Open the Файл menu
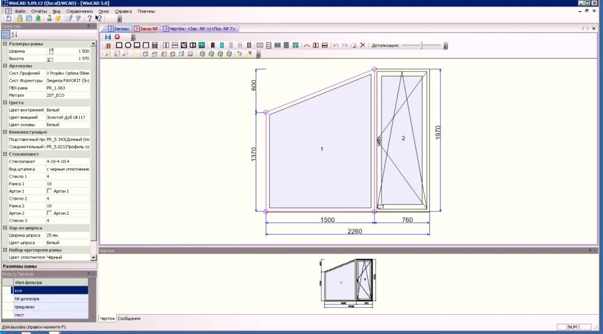 (20, 11)
